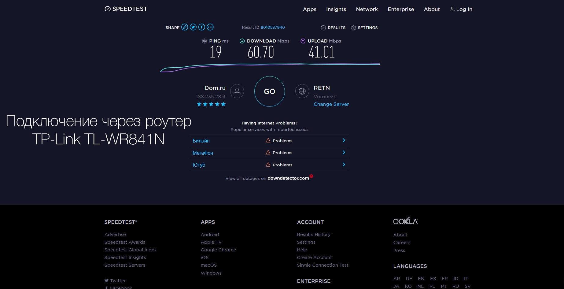Open the Insights menu
This screenshot has height=289, width=564.
tap(336, 9)
